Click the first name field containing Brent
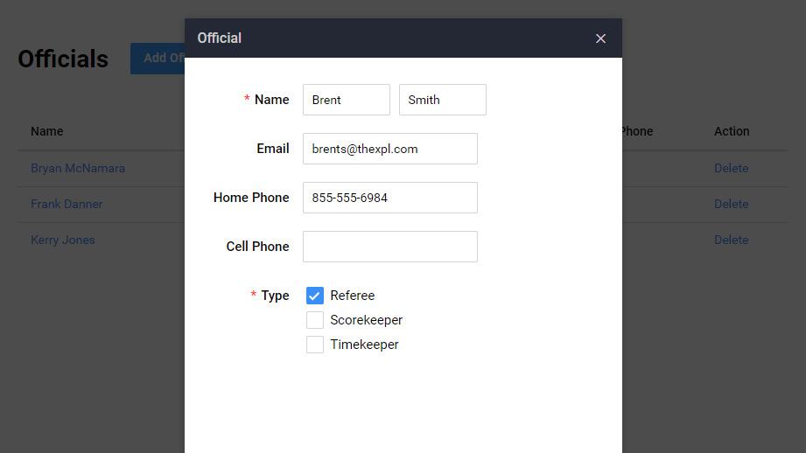 [x=346, y=100]
